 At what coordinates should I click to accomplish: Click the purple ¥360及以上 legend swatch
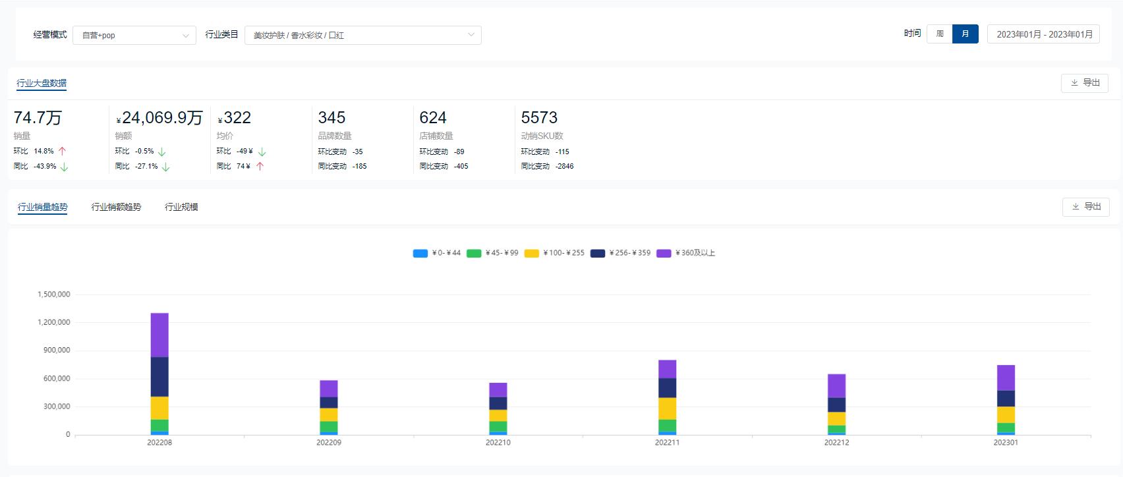tap(664, 253)
